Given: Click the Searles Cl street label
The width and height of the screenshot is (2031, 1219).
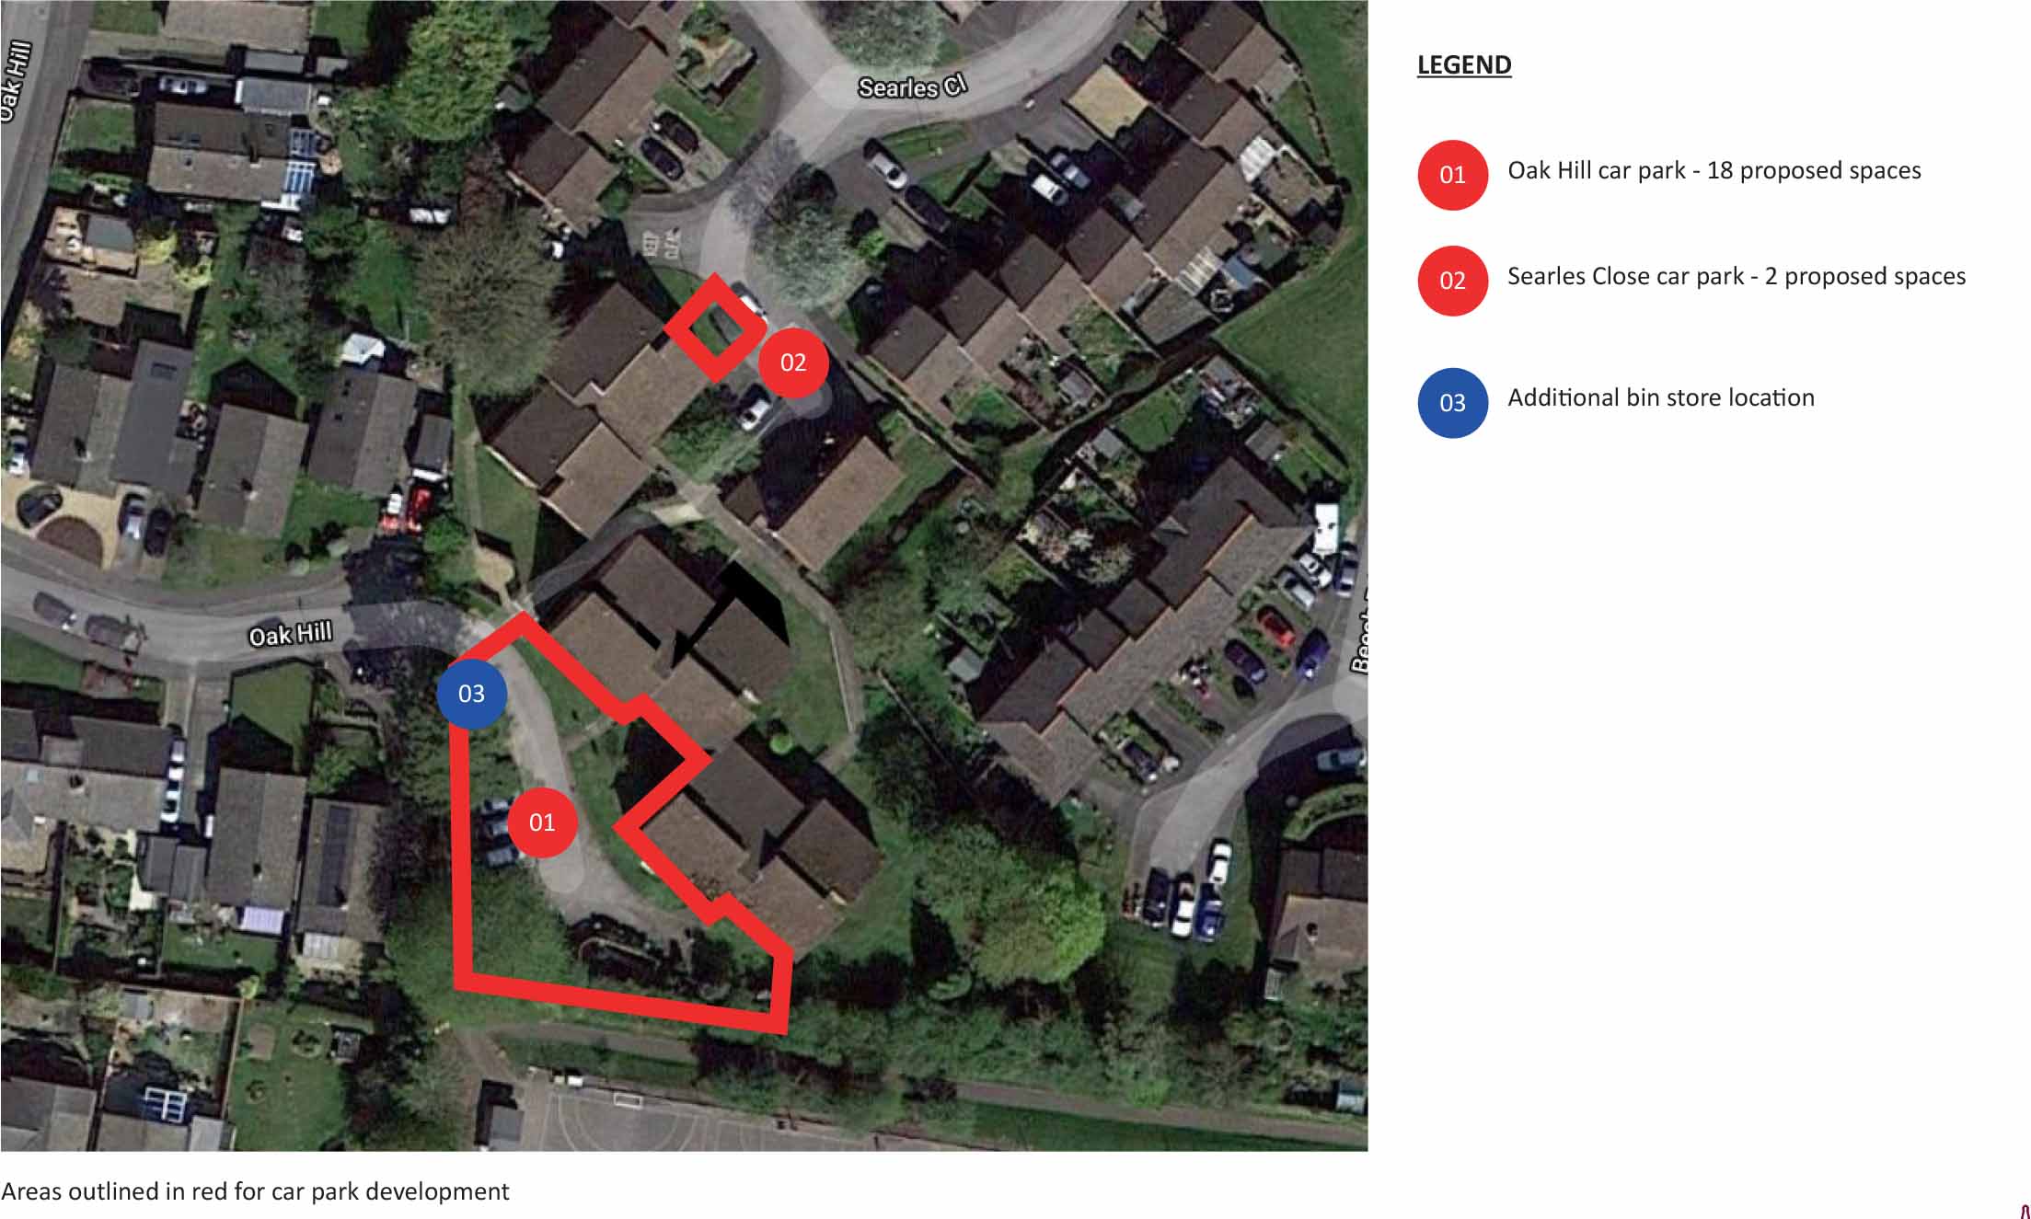Looking at the screenshot, I should point(912,87).
